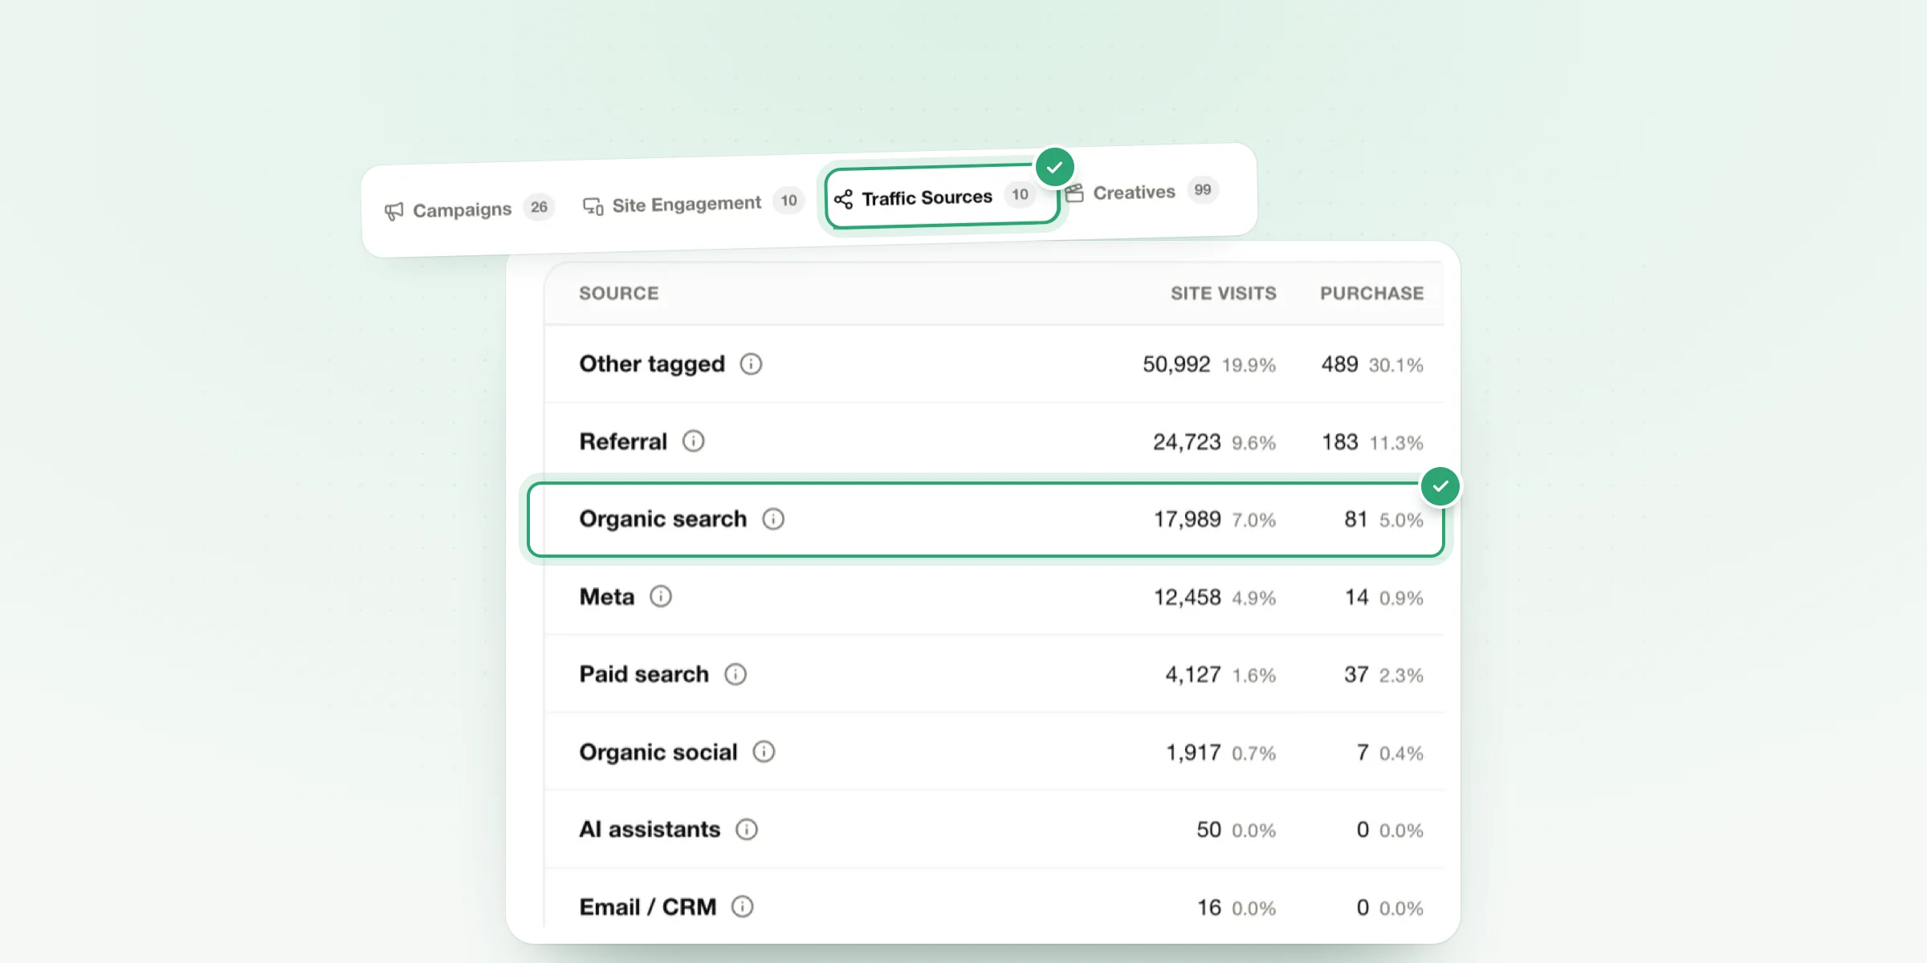Show info for Meta source

coord(661,596)
